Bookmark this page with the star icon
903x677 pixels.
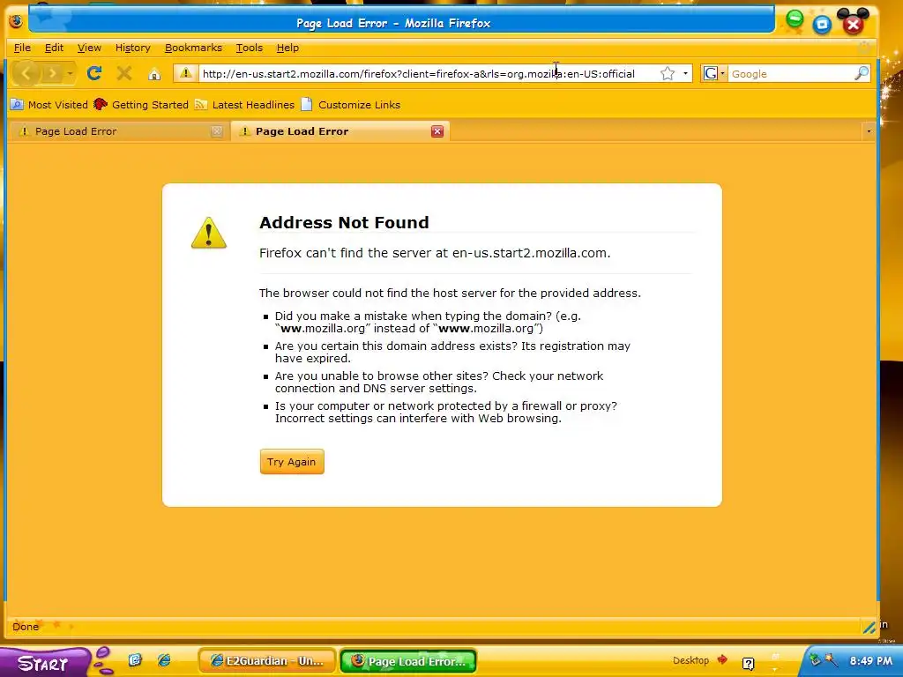[x=667, y=73]
